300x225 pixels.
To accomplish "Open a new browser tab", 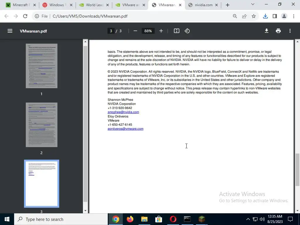I will click(x=227, y=5).
